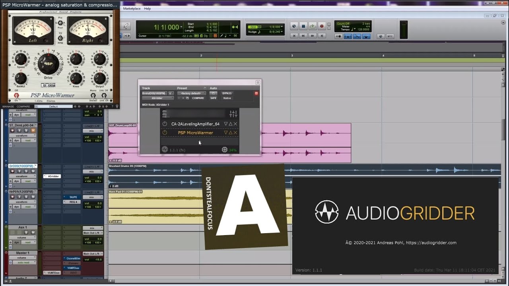Click the BYPASS button in plugin header
Screen dimensions: 509x286
point(227,93)
